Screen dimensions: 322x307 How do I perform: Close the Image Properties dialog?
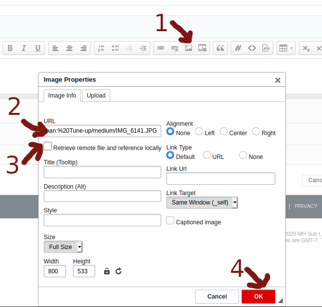(278, 80)
